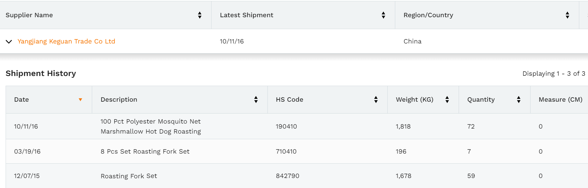Open Yangjiang Keguan Trade Co Ltd link
Image resolution: width=588 pixels, height=188 pixels.
click(x=66, y=41)
